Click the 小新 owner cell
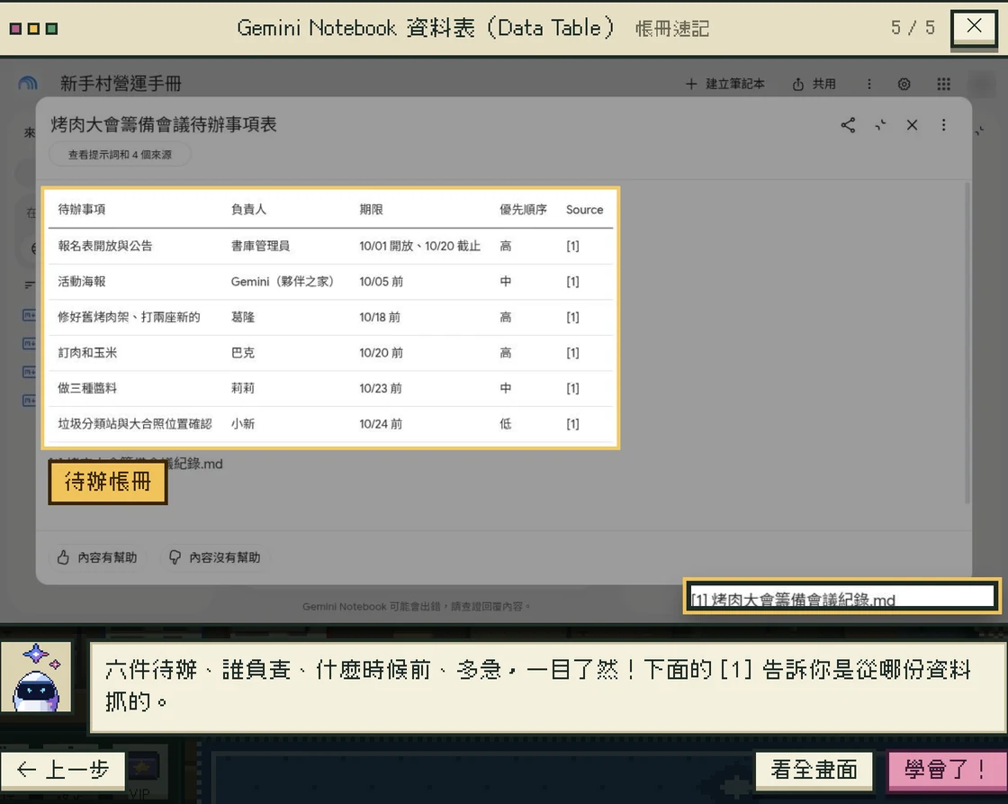 [242, 424]
